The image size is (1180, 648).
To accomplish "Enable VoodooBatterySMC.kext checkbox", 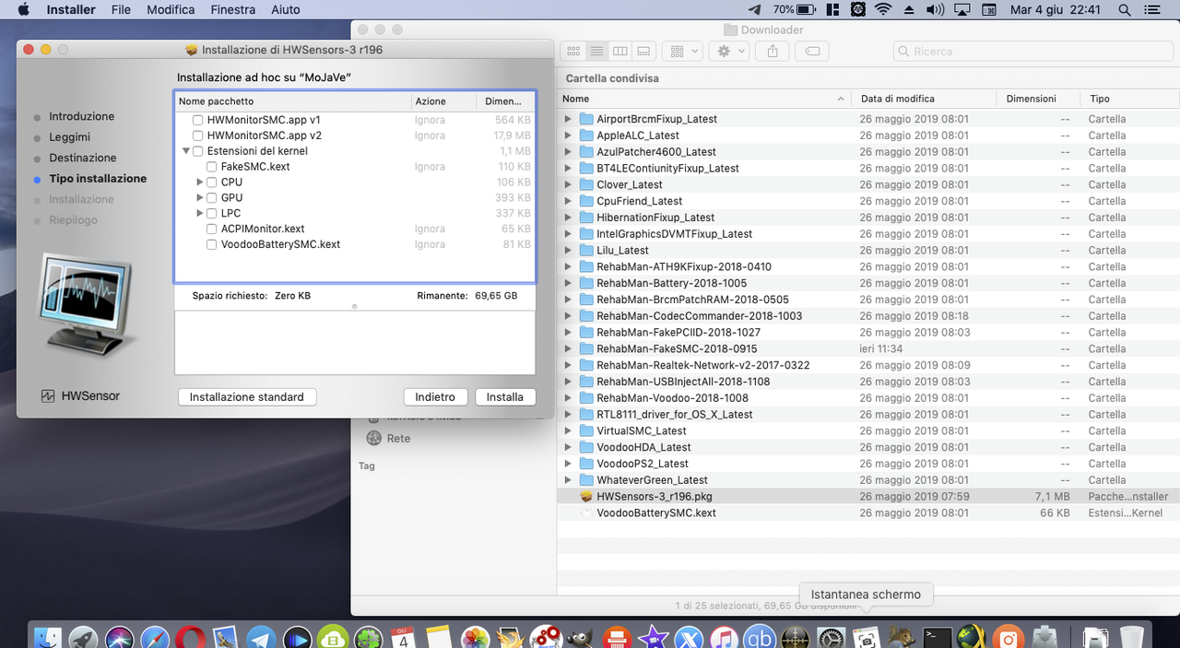I will [x=212, y=244].
